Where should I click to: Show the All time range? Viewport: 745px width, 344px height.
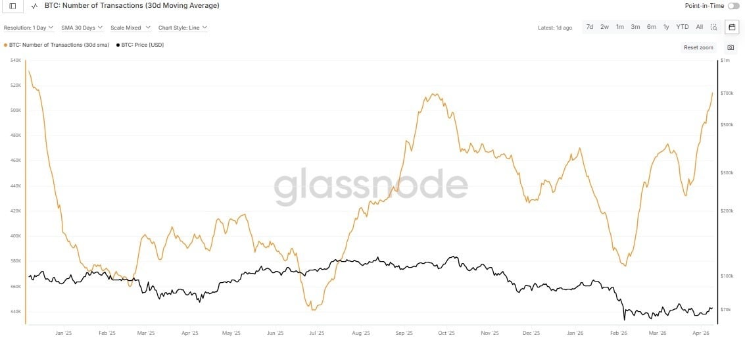699,27
